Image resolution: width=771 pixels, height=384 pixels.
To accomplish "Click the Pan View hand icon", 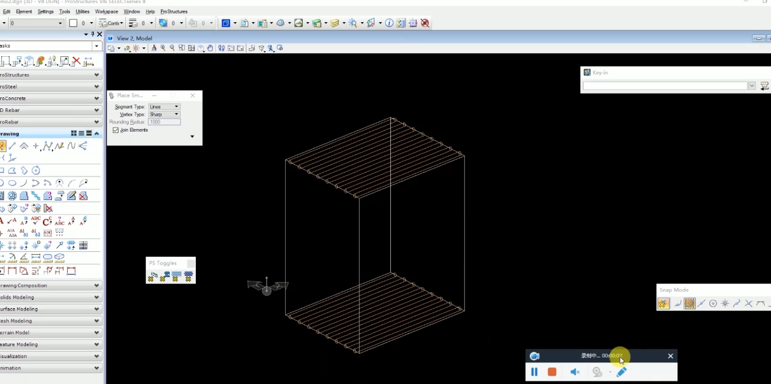I will coord(210,48).
